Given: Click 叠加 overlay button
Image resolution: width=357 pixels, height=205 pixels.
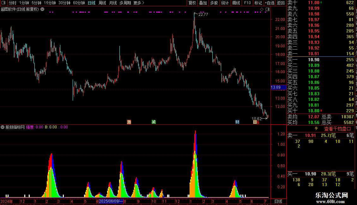Looking at the screenshot, I should (203, 3).
